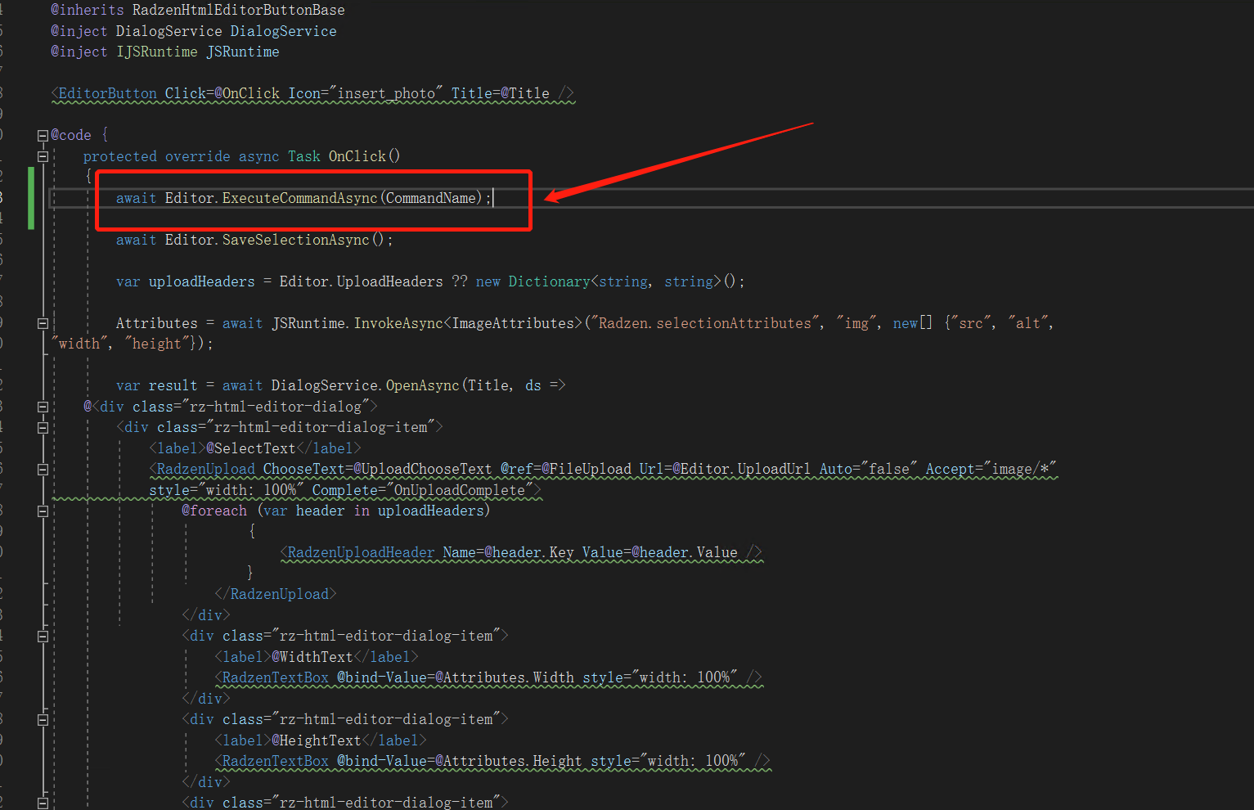Click the RadzenTextBox bound to Attributes.Width
This screenshot has height=810, width=1254.
click(273, 677)
